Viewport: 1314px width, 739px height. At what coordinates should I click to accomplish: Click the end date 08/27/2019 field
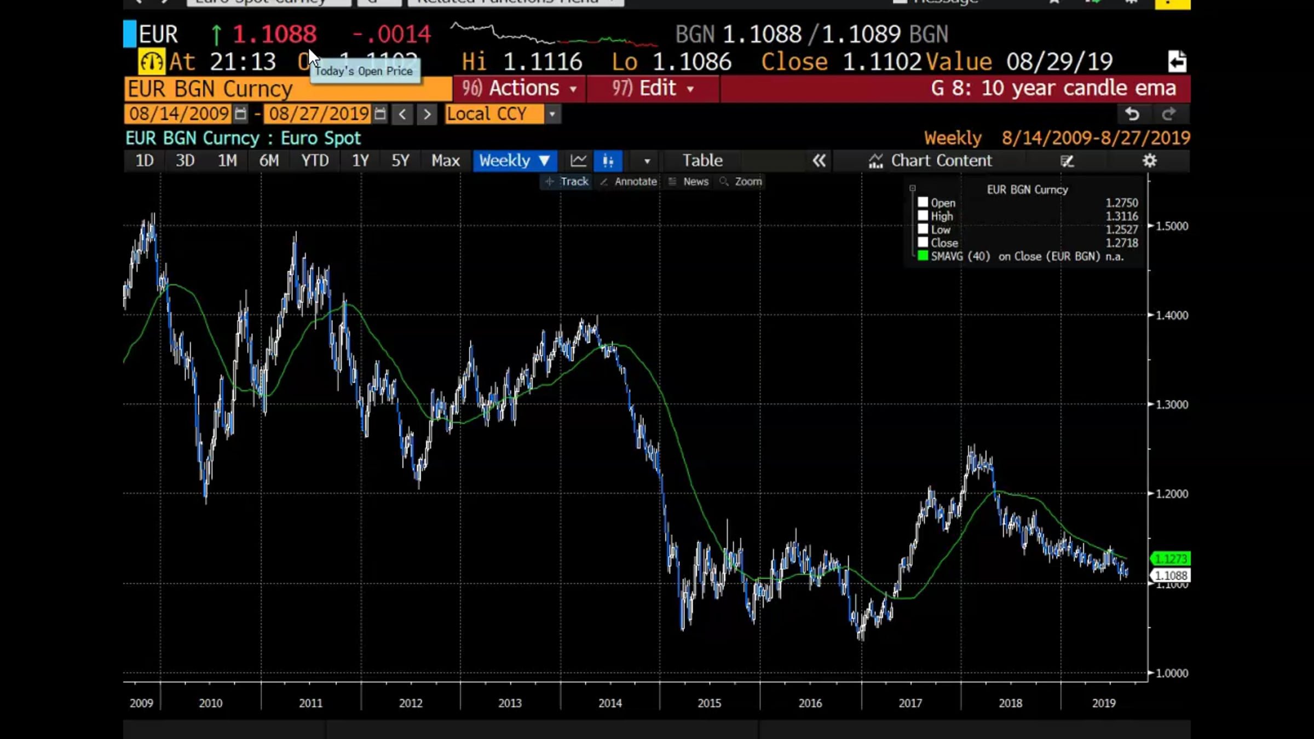click(318, 114)
